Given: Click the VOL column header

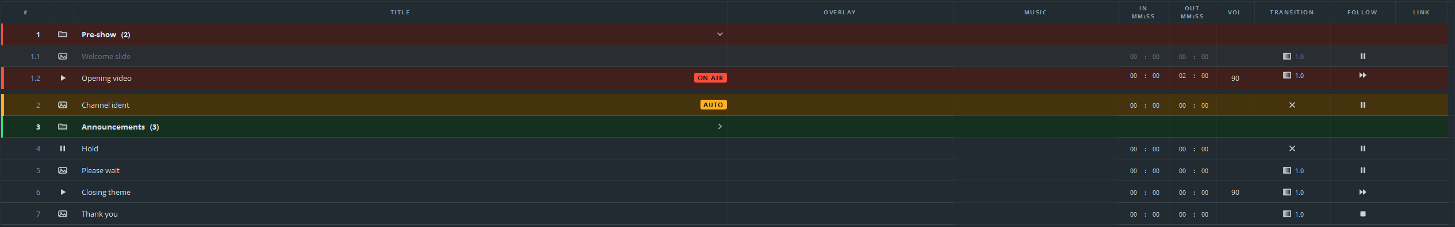Looking at the screenshot, I should click(1235, 12).
